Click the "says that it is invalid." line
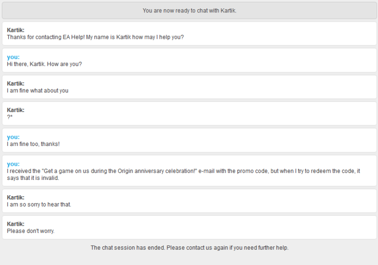The image size is (378, 265). click(x=33, y=178)
